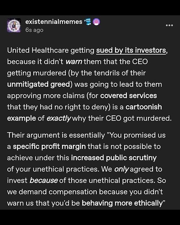
Task: Click the bold phrase 'unmitigated greed'
Action: click(39, 84)
